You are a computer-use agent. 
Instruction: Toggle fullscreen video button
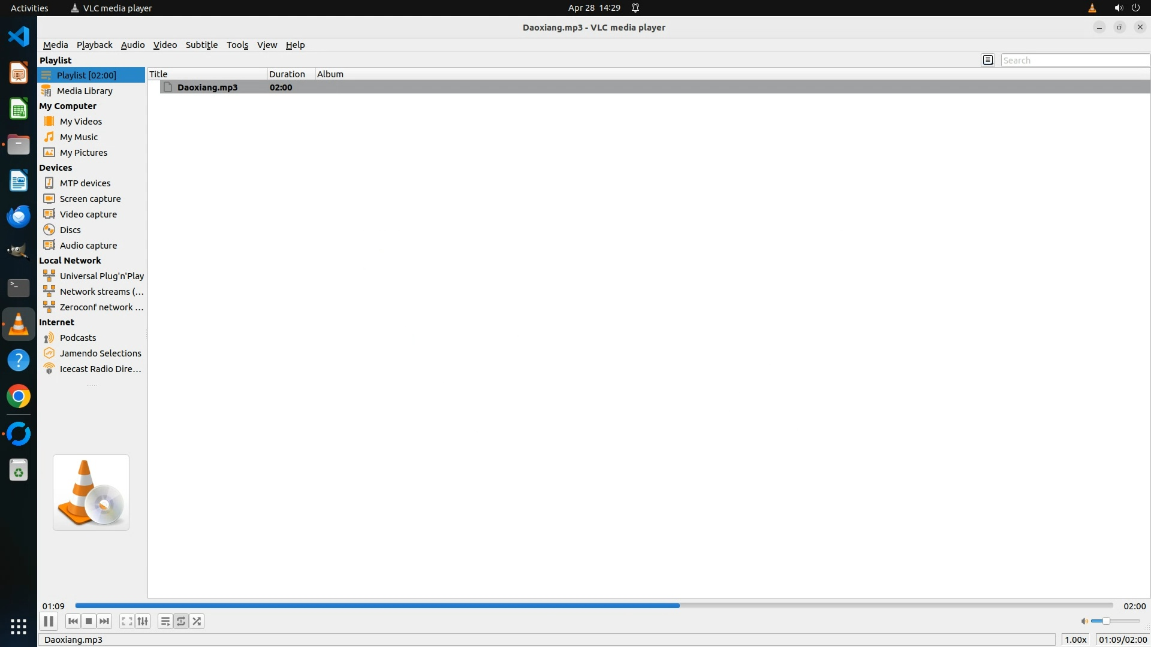[126, 621]
